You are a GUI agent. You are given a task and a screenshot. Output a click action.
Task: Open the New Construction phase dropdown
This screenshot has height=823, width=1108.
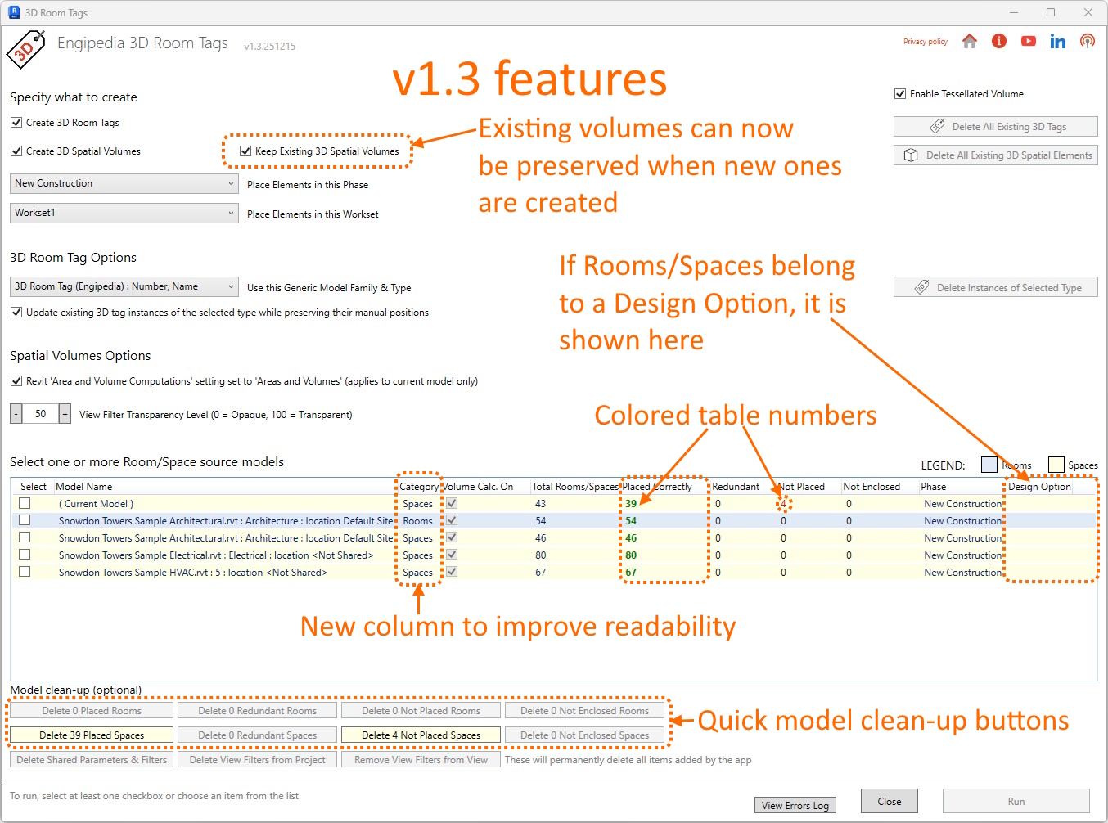pyautogui.click(x=232, y=183)
